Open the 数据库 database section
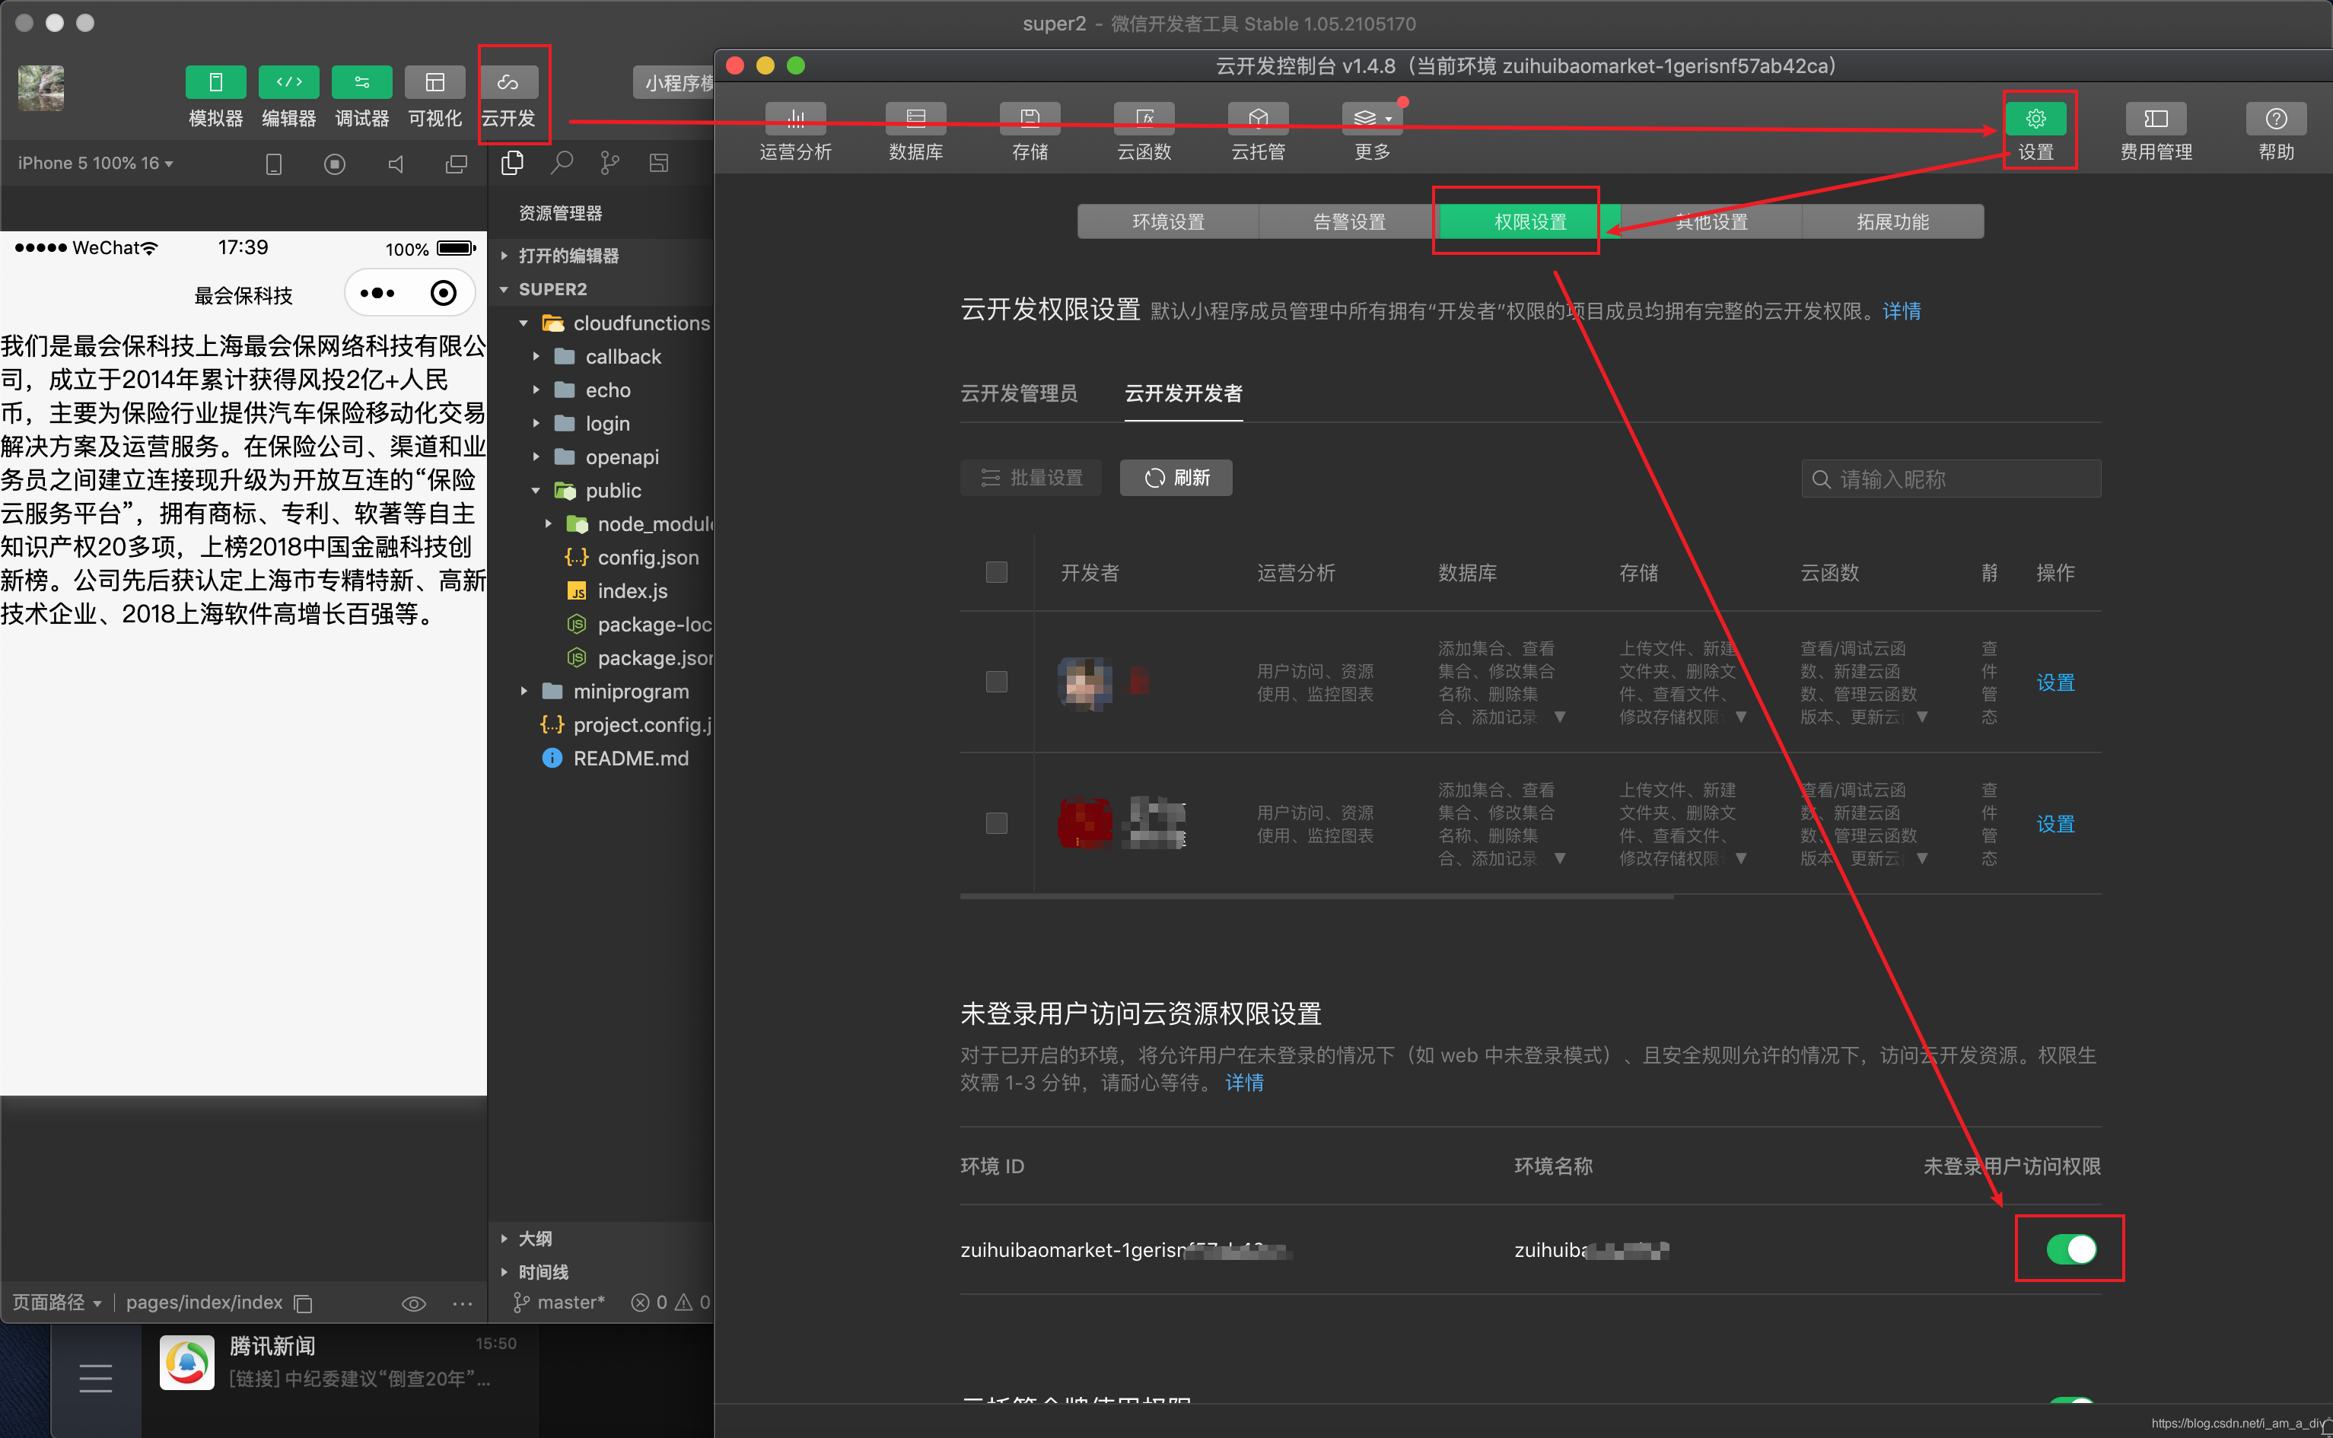 coord(915,119)
